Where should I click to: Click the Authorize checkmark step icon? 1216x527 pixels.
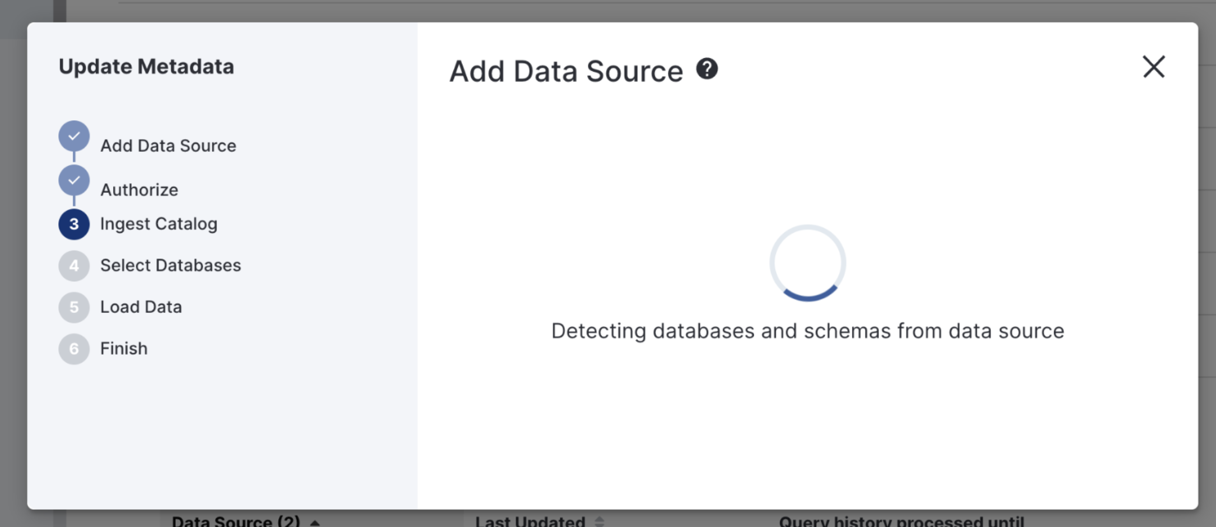pyautogui.click(x=74, y=181)
